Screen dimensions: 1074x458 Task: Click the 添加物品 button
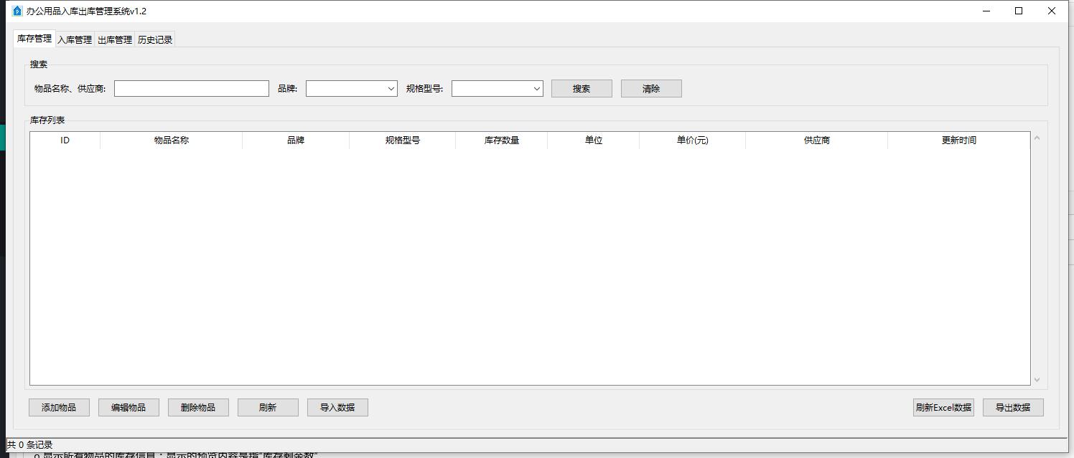click(59, 407)
